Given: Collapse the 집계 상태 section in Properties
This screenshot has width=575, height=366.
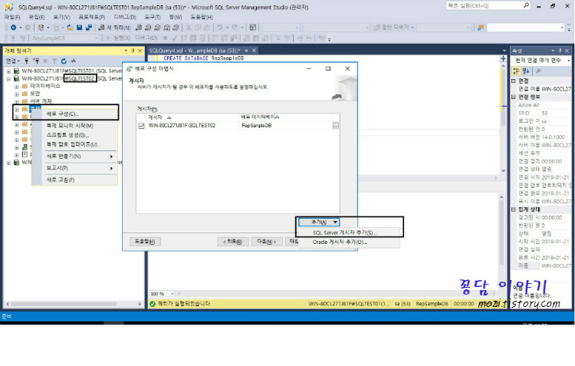Looking at the screenshot, I should 514,209.
